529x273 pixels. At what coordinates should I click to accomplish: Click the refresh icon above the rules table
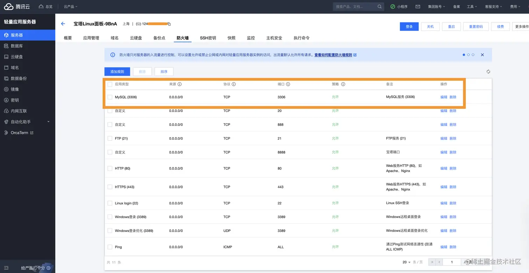click(488, 72)
